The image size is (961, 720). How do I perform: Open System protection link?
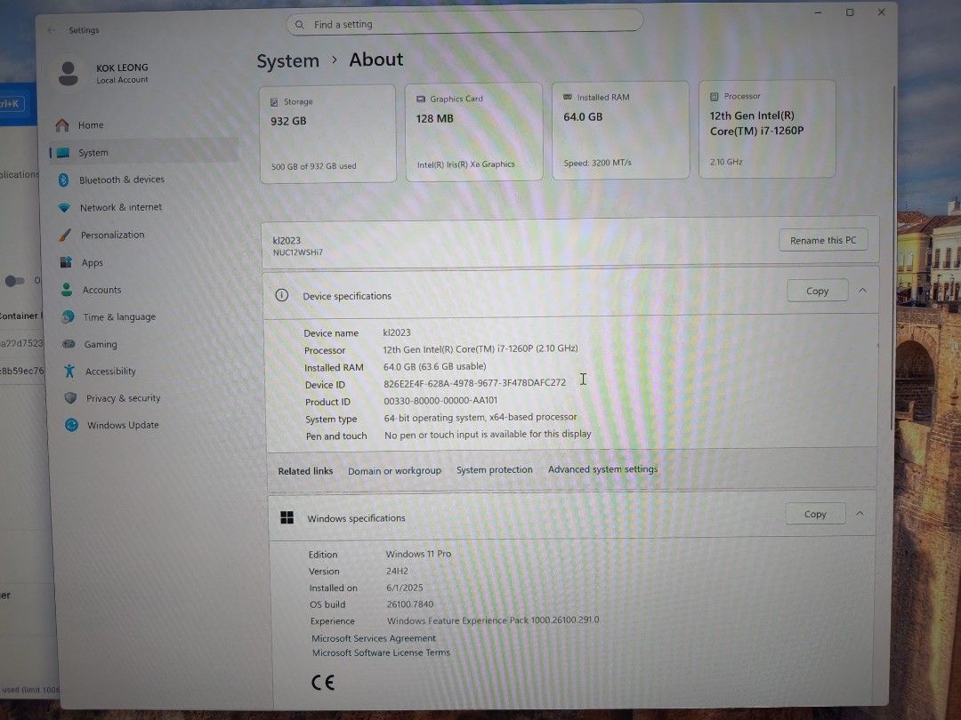point(495,469)
